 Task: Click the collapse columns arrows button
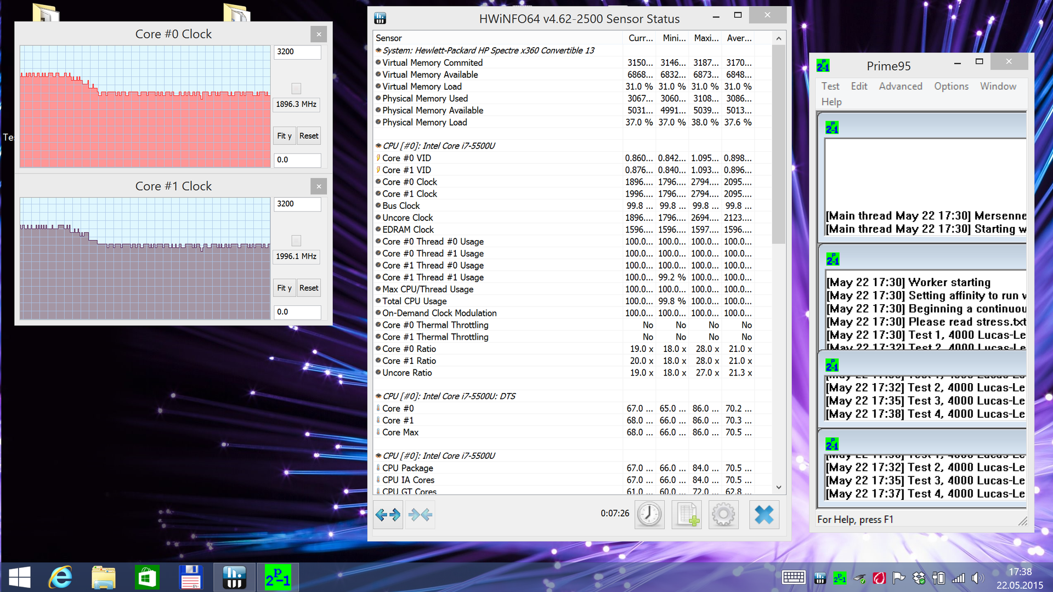click(420, 515)
